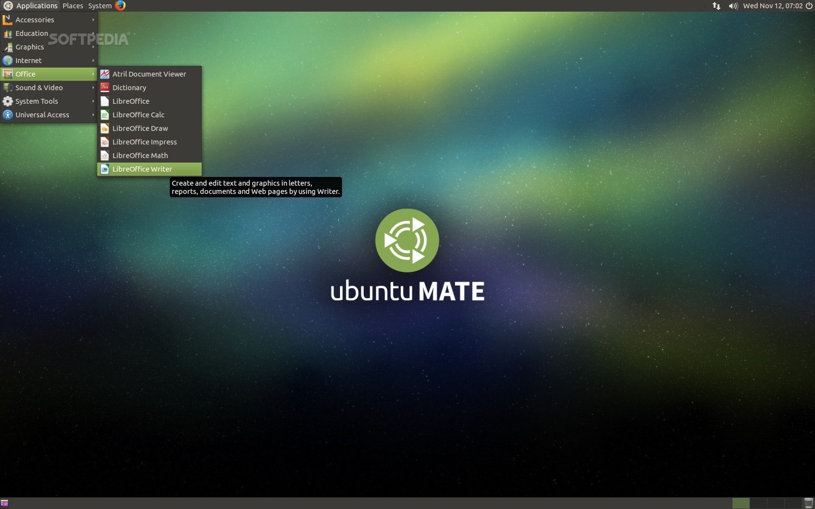Image resolution: width=815 pixels, height=509 pixels.
Task: Open the Places menu in top panel
Action: (73, 6)
